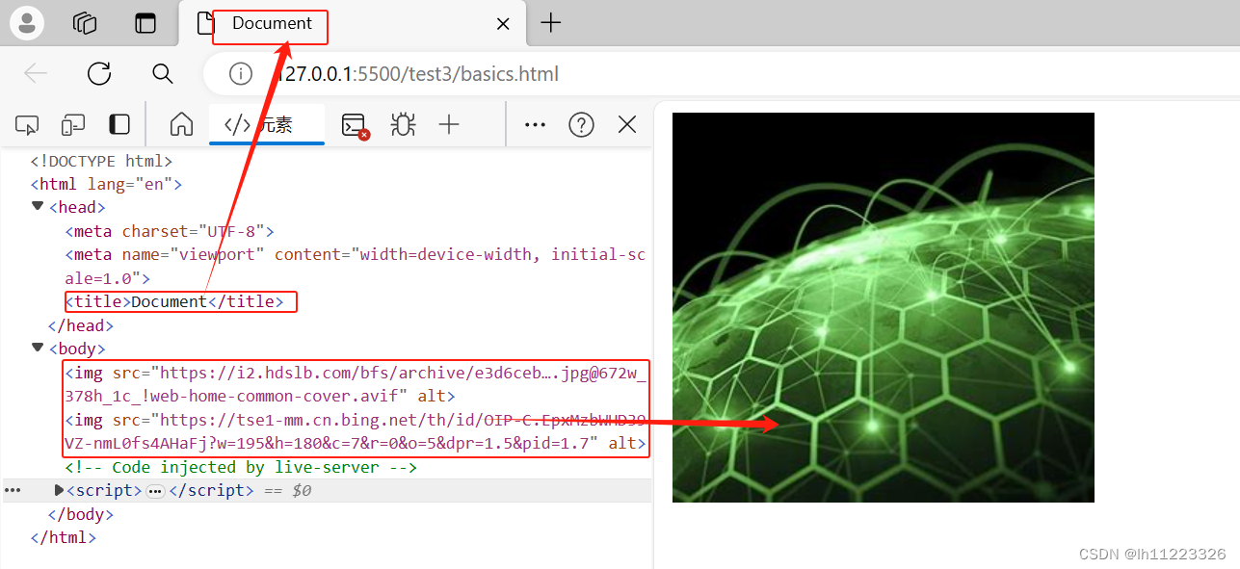Switch to the 元素 (Elements) tab
This screenshot has height=569, width=1240.
click(x=267, y=124)
